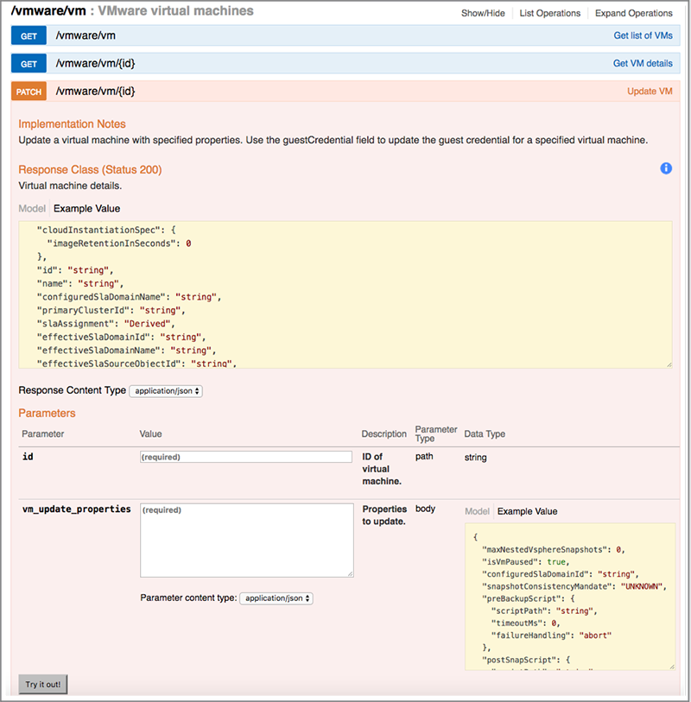Image resolution: width=691 pixels, height=702 pixels.
Task: Expand the GET /vmware/vm operation row
Action: (x=345, y=35)
